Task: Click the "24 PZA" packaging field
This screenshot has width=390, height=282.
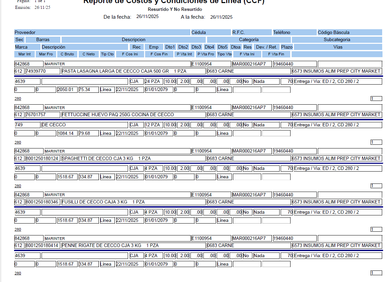Action: [x=153, y=82]
